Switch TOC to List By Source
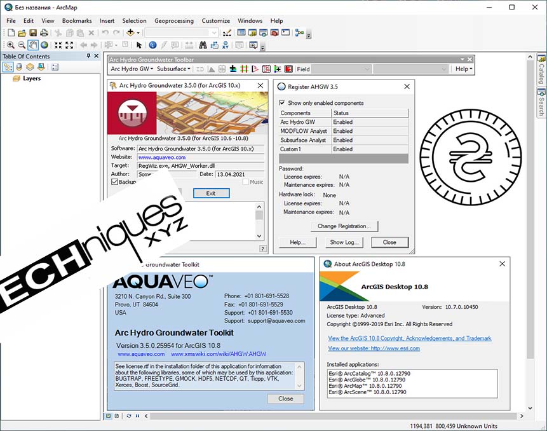 click(19, 67)
